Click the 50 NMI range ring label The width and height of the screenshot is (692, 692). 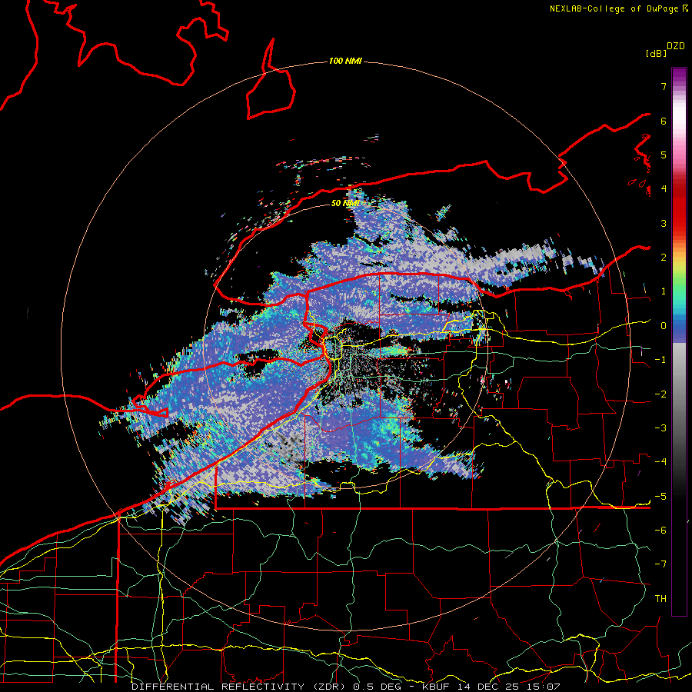pos(345,203)
